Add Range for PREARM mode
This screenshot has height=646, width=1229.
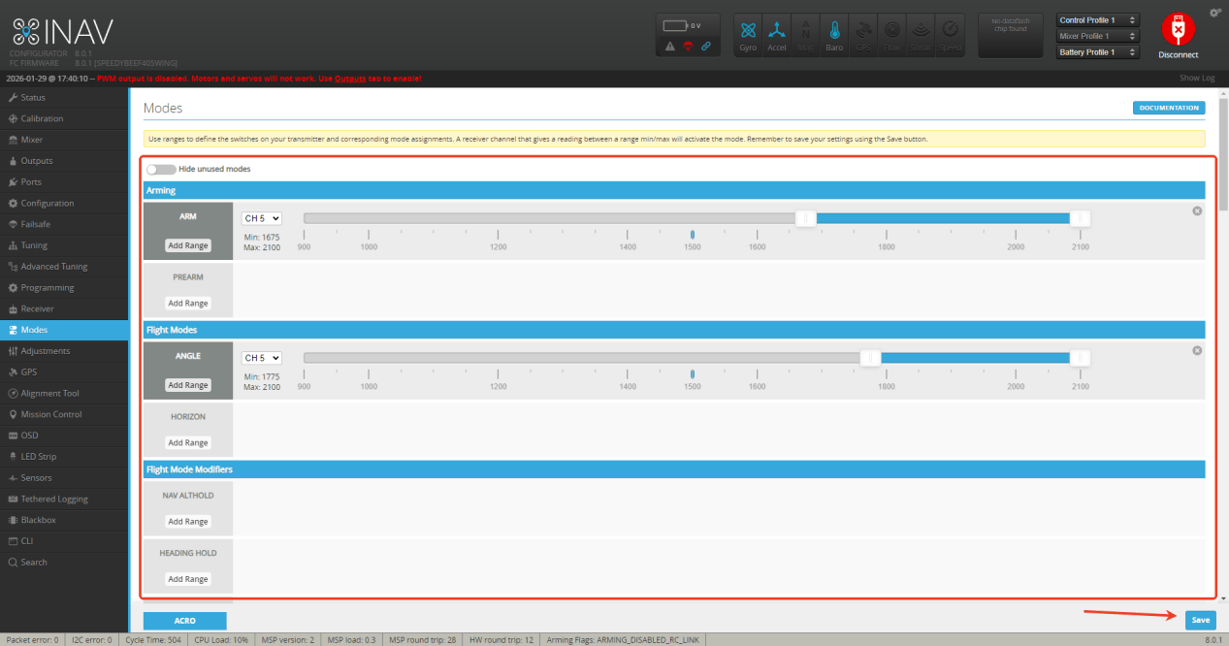pos(188,304)
